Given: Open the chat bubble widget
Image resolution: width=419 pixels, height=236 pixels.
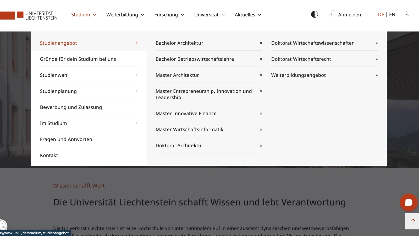Looking at the screenshot, I should (408, 202).
